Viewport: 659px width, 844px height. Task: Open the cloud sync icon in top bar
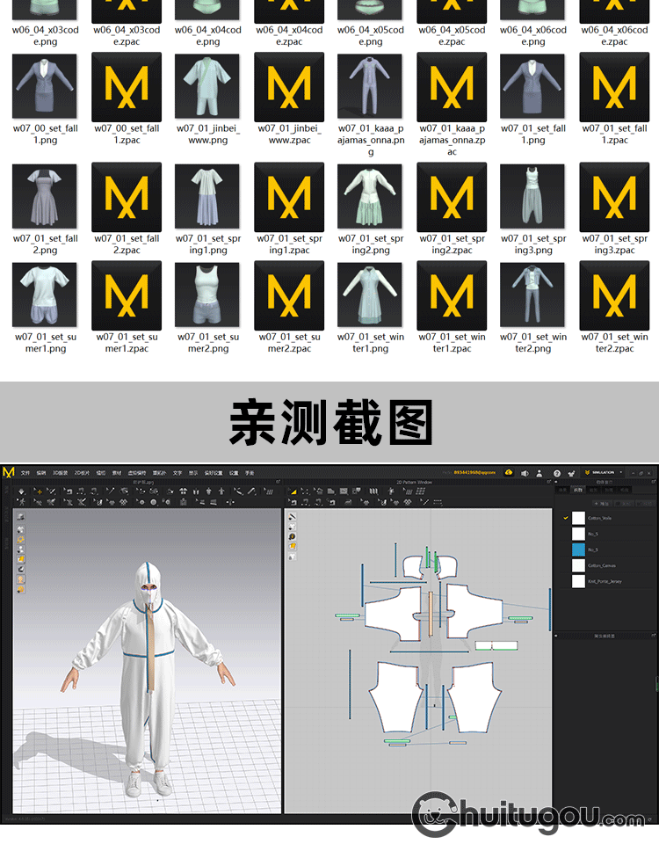[x=509, y=473]
